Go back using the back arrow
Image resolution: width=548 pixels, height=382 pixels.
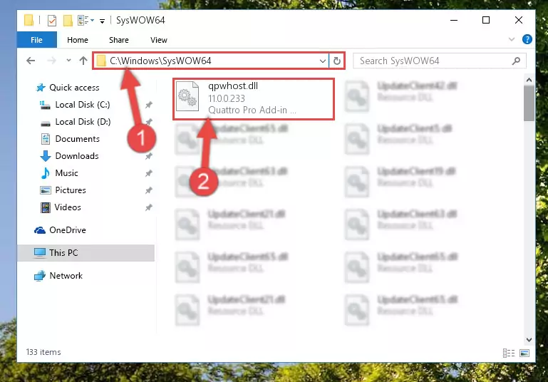click(31, 61)
